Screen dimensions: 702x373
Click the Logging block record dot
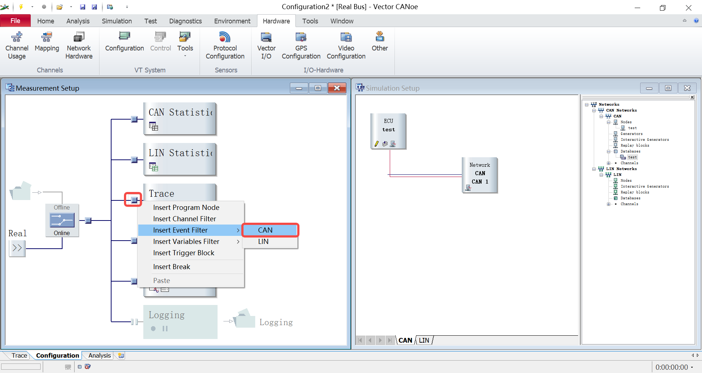pos(153,328)
